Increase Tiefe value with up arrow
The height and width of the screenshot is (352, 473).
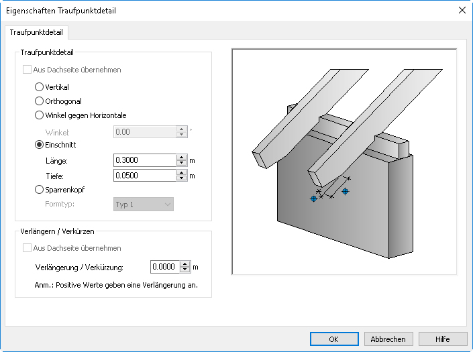182,173
